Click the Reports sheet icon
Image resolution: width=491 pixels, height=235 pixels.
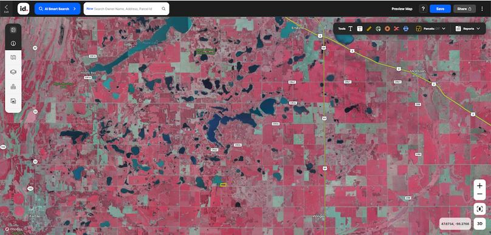point(458,28)
